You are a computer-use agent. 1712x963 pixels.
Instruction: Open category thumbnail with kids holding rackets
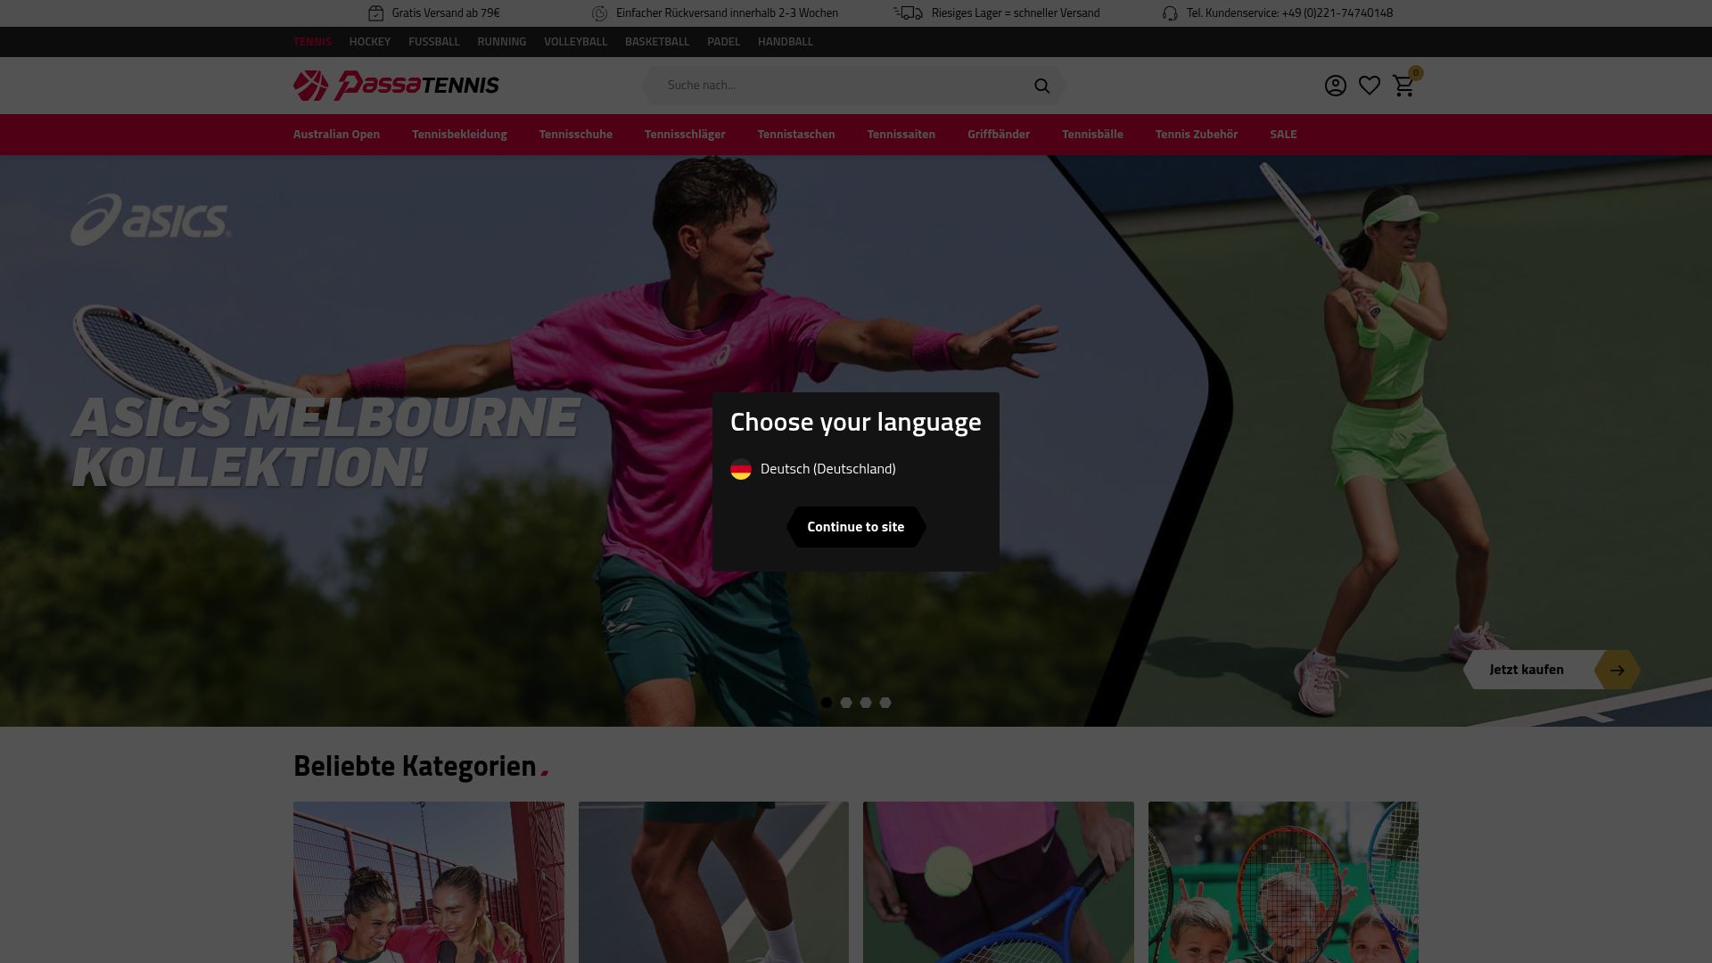(1283, 882)
